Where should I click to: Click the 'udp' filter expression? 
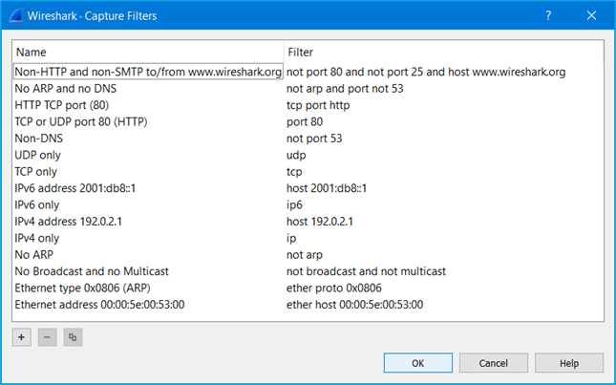296,155
